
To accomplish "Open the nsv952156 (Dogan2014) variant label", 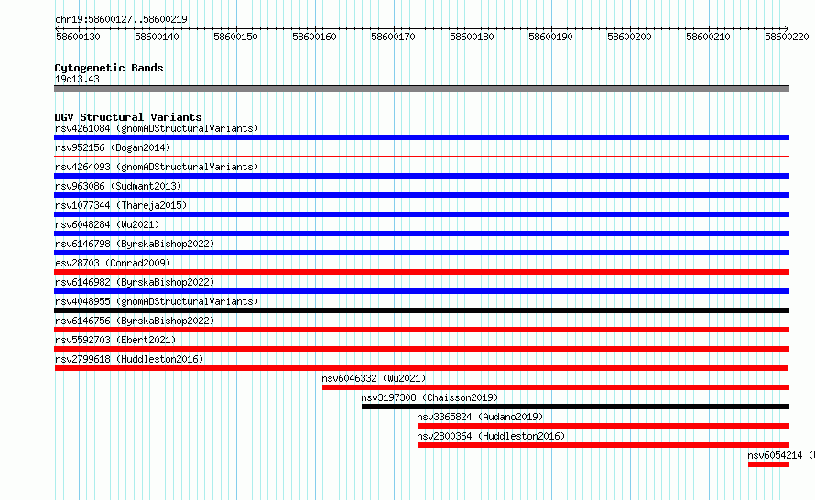I will click(x=113, y=147).
